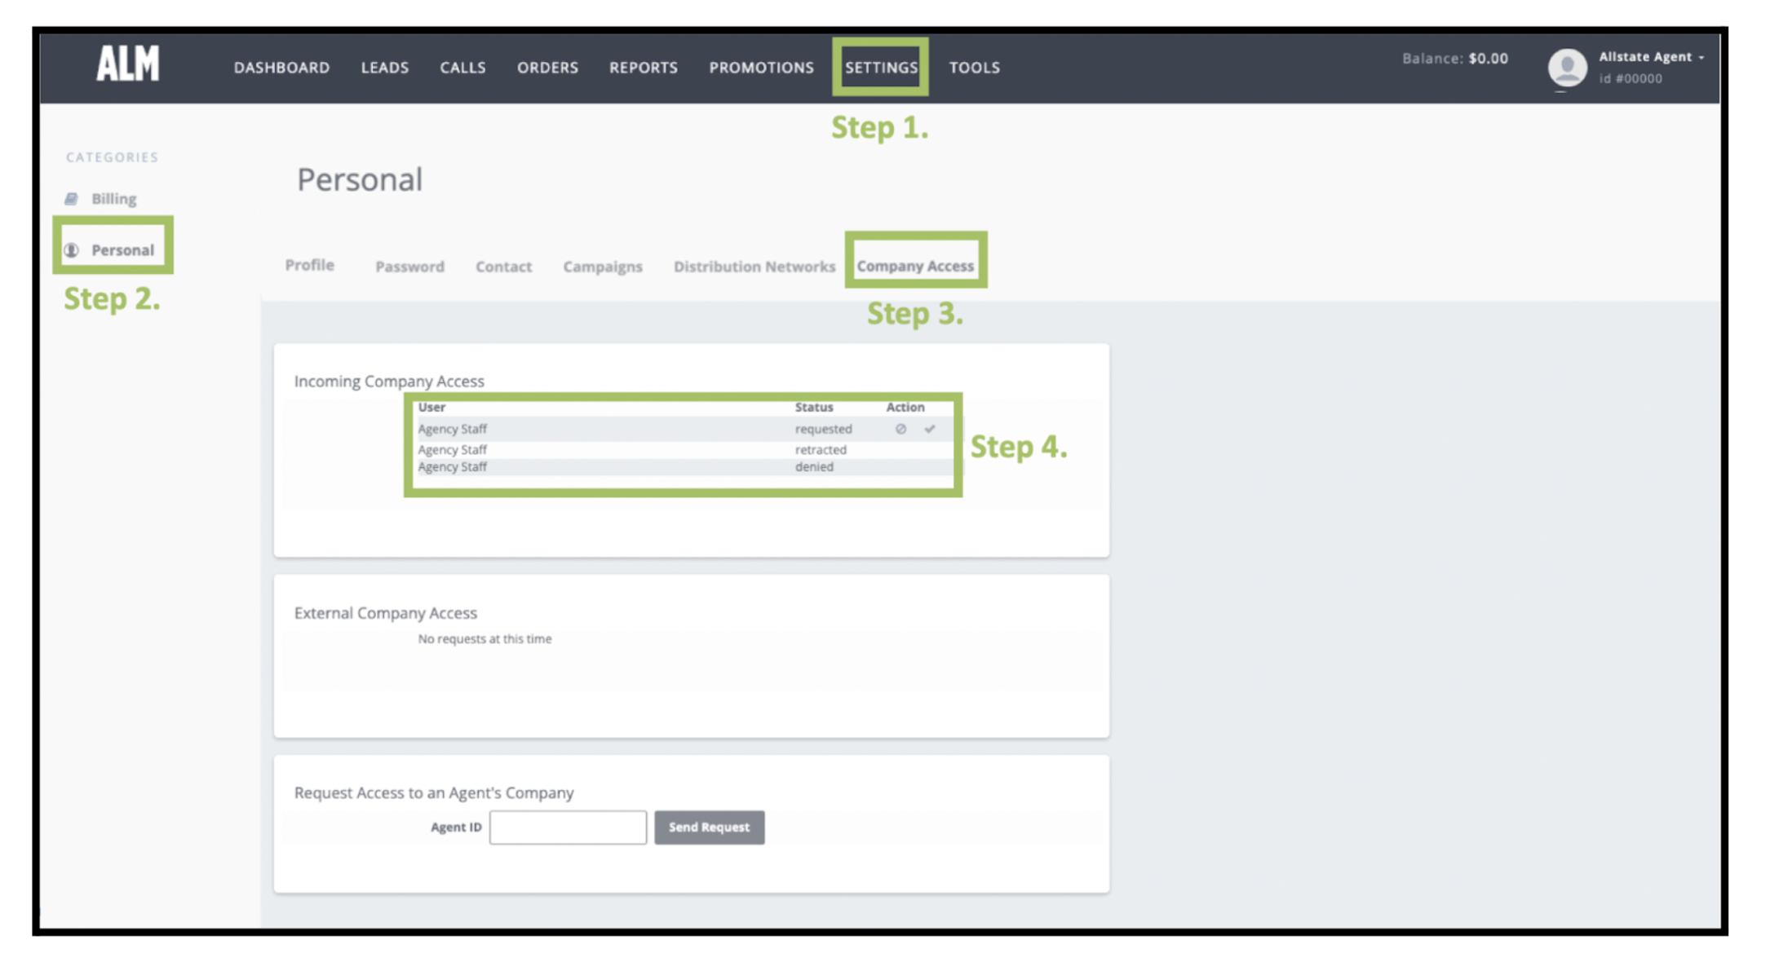1770x962 pixels.
Task: Open the Orders menu item
Action: point(547,68)
